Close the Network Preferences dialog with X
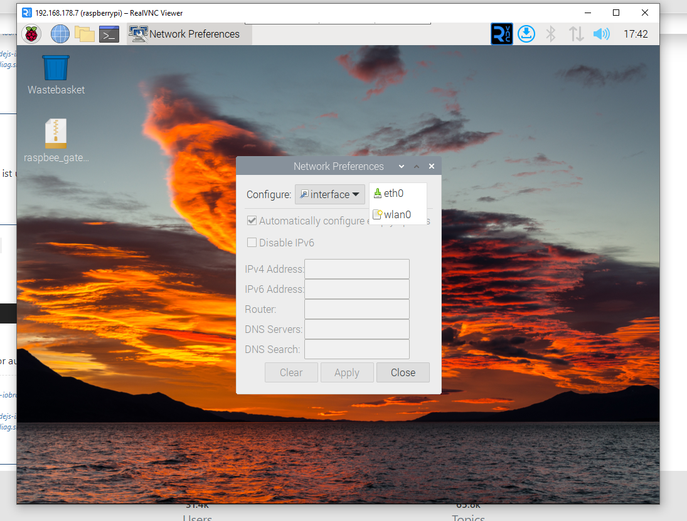 click(x=432, y=166)
